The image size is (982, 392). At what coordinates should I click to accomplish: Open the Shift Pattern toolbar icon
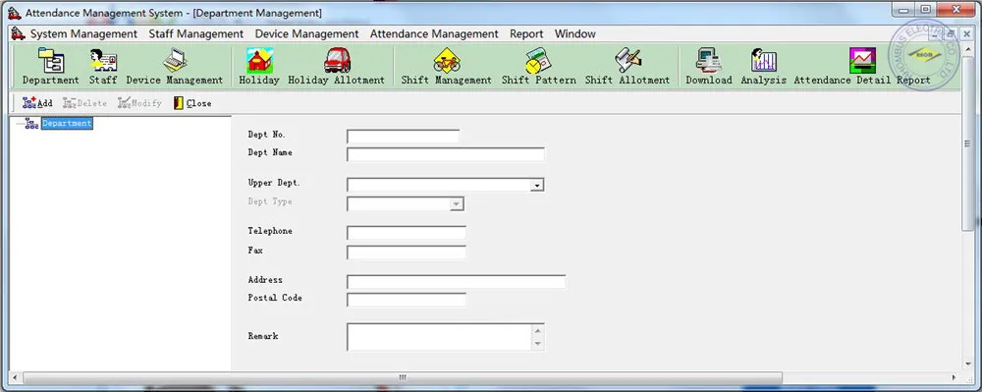coord(538,67)
